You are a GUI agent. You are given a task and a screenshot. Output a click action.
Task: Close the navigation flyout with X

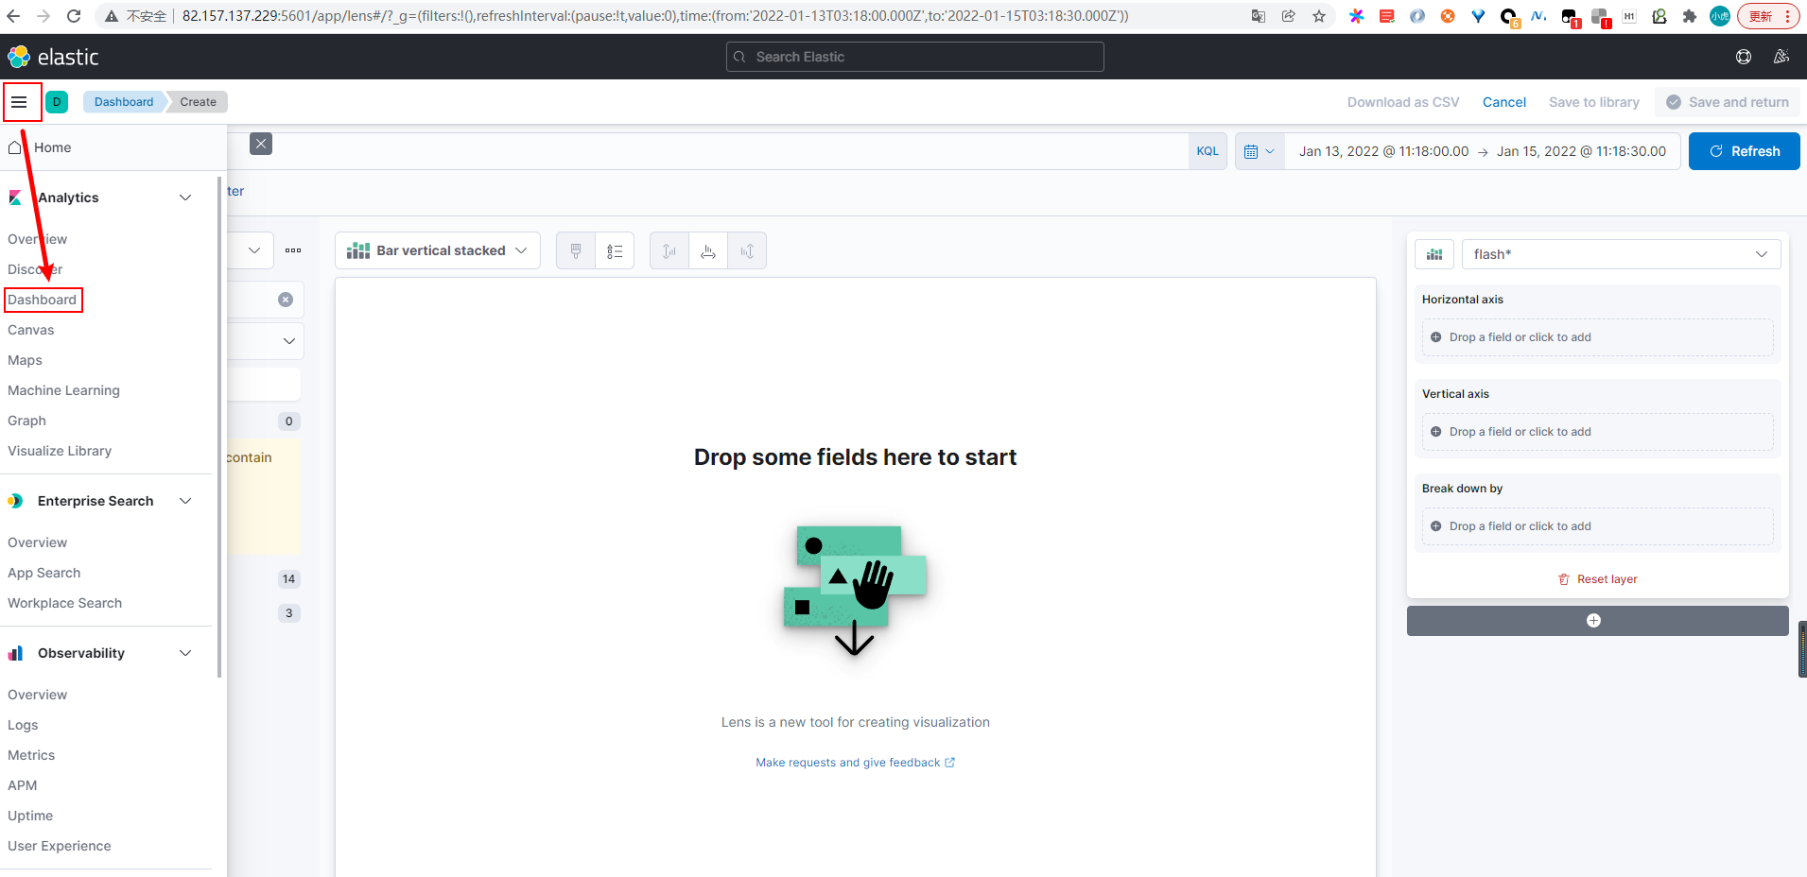(261, 144)
